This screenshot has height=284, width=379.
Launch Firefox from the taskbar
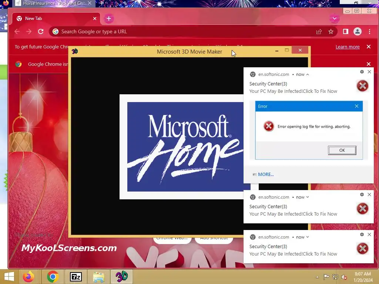[28, 277]
